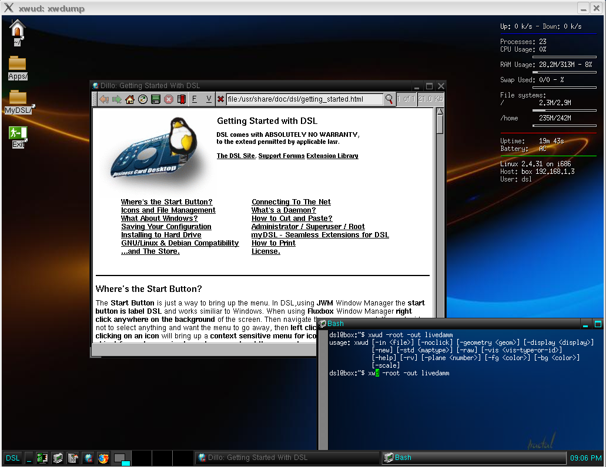
Task: Launch the terminal monitor taskbar icon
Action: point(58,458)
